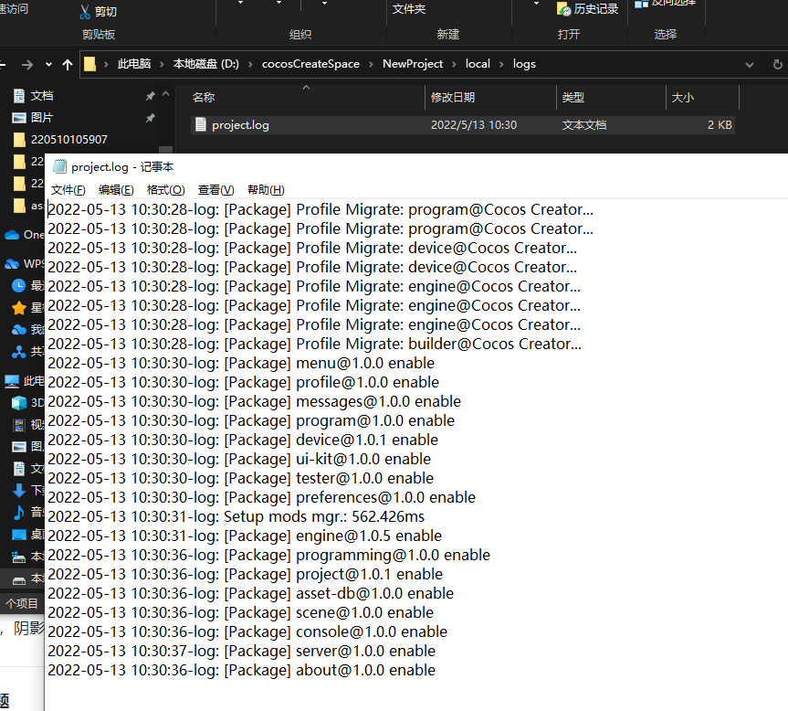Expand chevron after 此电脑 breadcrumb

[x=162, y=64]
